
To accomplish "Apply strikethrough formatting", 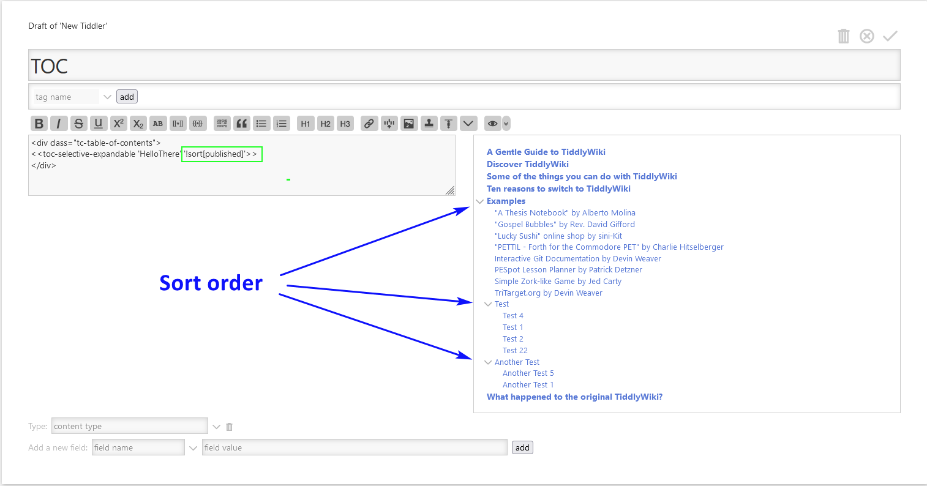I will point(78,124).
